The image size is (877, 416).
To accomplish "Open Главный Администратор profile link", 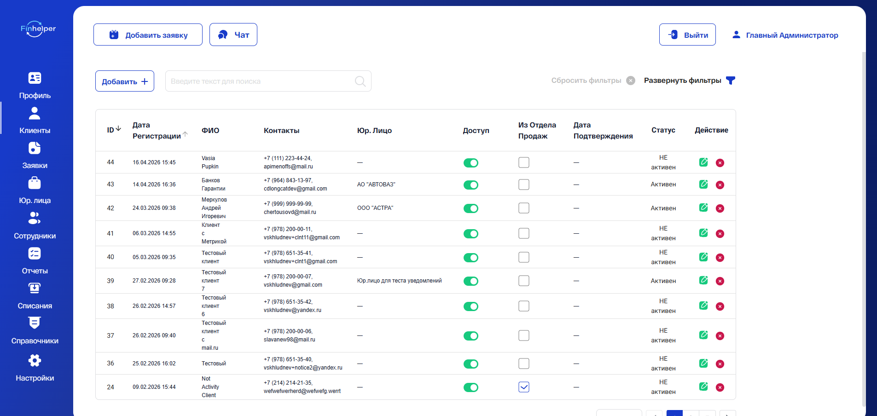I will (785, 35).
